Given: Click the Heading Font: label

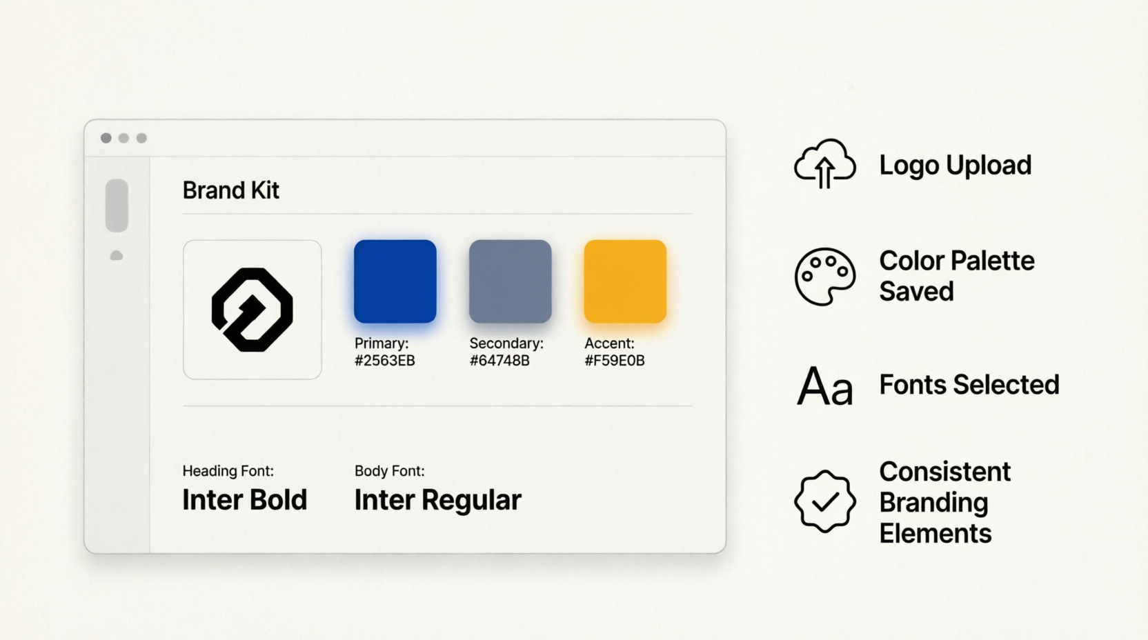Looking at the screenshot, I should tap(228, 471).
